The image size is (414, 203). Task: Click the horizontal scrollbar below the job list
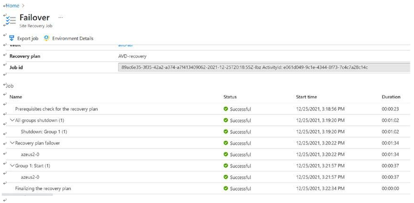(27, 195)
